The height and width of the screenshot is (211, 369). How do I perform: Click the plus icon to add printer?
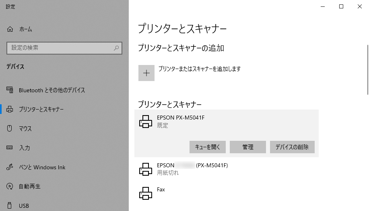click(x=146, y=73)
